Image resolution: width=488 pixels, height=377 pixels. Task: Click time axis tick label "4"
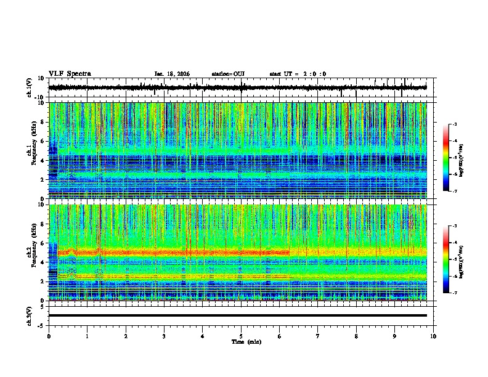click(x=203, y=336)
